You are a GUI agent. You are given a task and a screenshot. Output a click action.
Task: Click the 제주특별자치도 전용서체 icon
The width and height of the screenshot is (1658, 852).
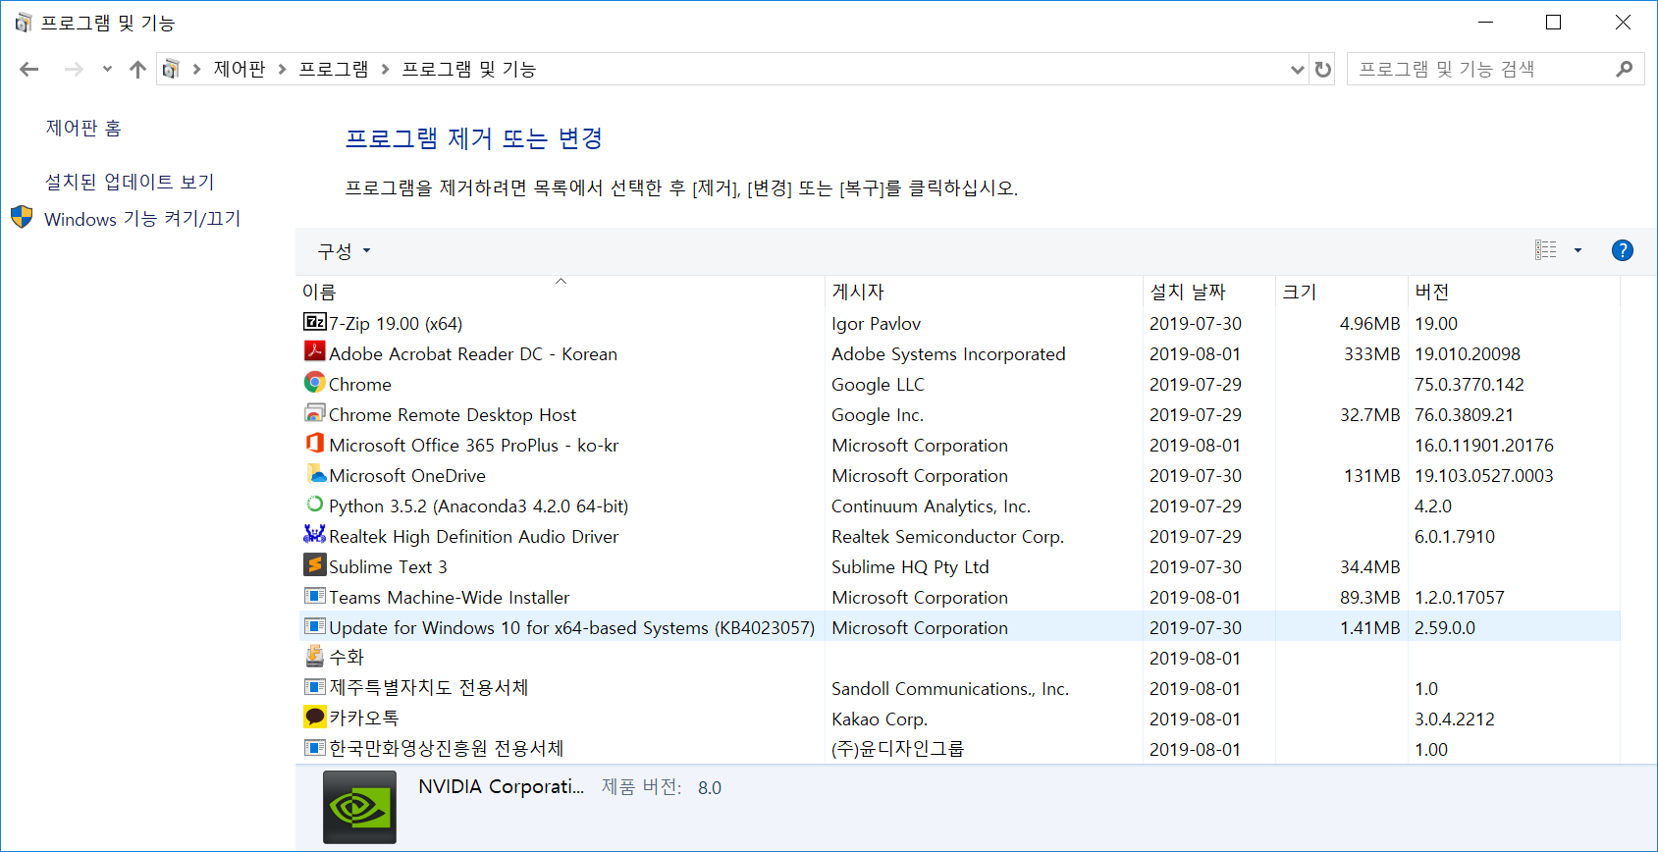click(x=314, y=686)
